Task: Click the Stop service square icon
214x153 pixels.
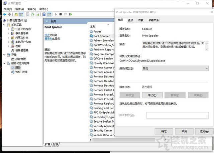Action: pos(61,14)
